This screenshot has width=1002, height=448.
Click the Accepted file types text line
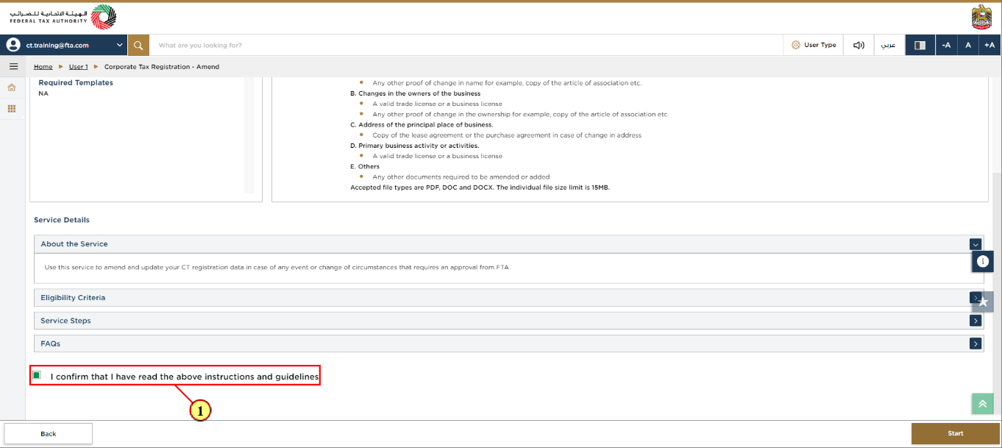tap(480, 188)
